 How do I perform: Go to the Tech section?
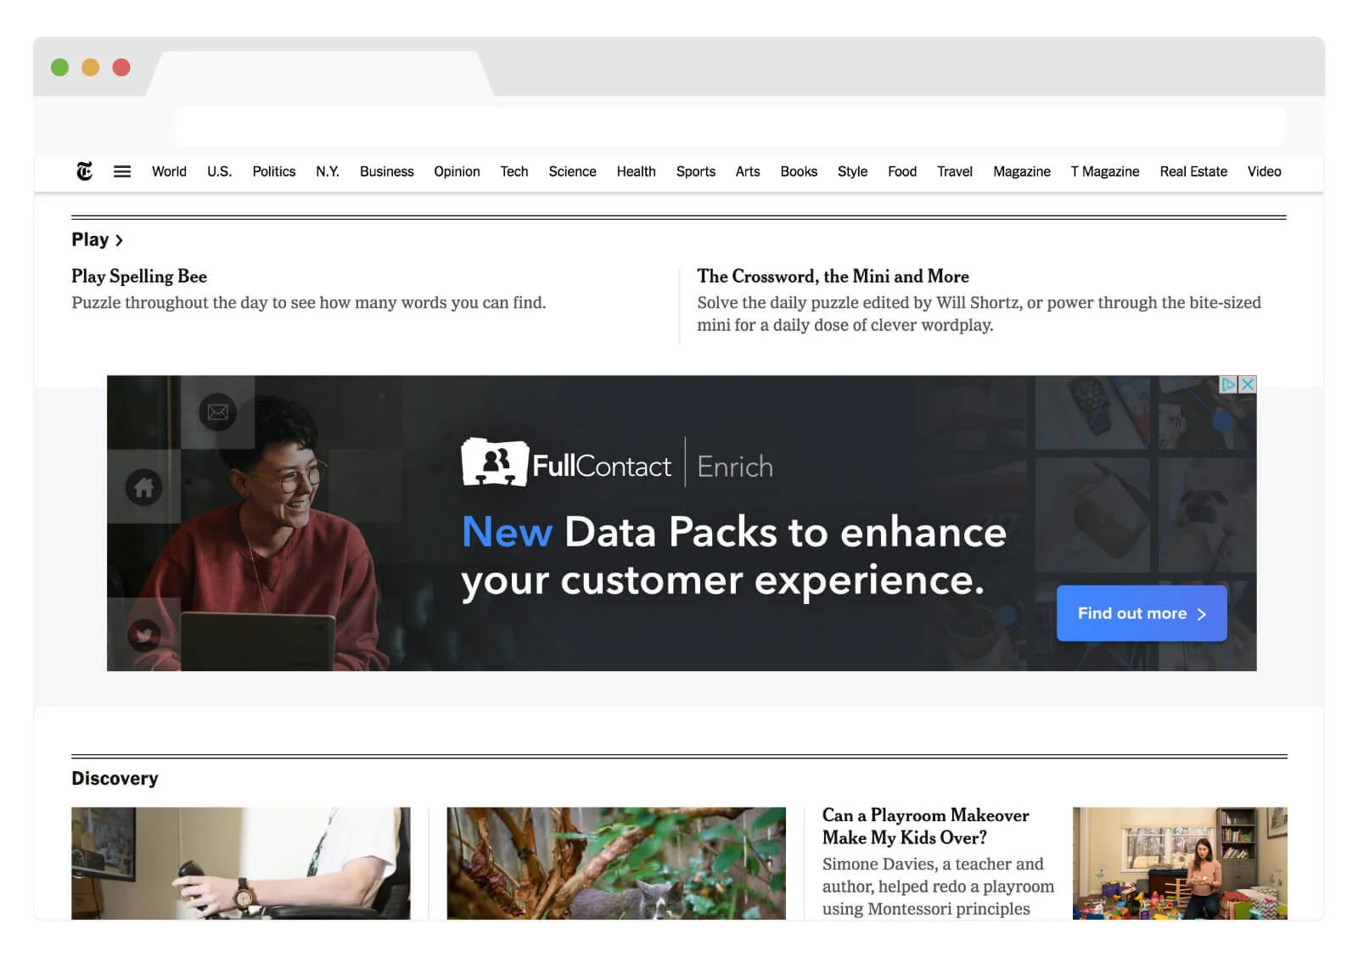[x=514, y=171]
